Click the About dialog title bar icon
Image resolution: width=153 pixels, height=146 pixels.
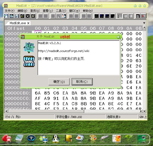23,37
